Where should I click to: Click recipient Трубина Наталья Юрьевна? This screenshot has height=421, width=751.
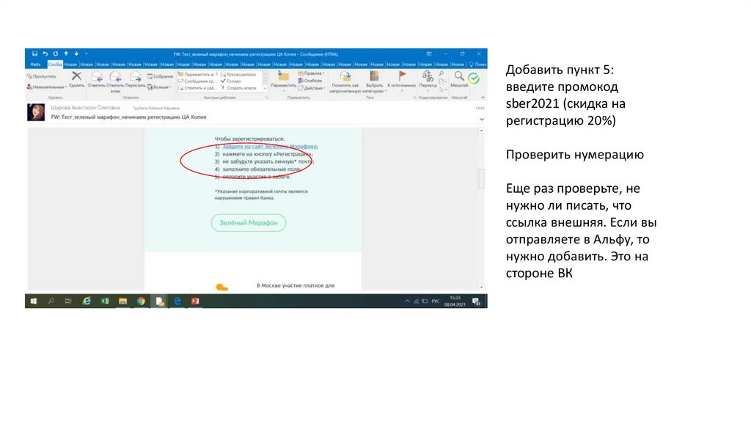click(156, 109)
